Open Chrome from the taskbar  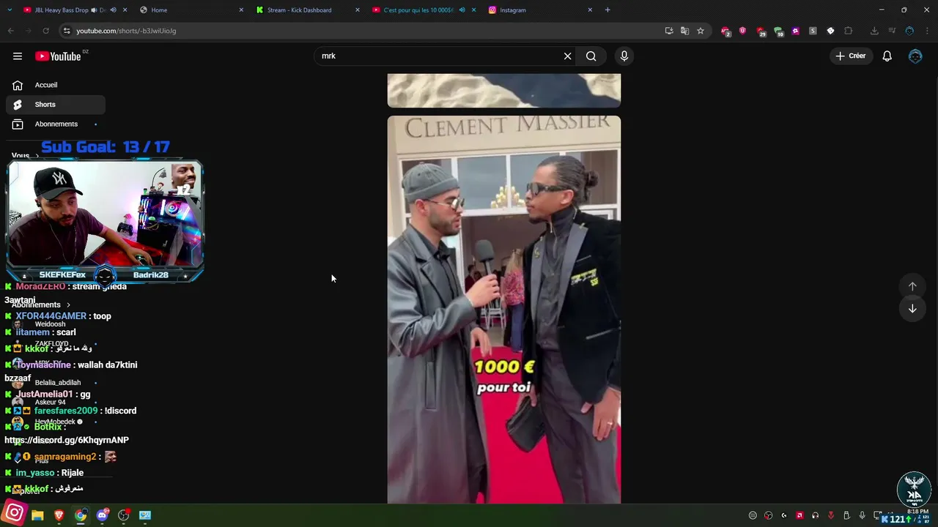click(81, 515)
